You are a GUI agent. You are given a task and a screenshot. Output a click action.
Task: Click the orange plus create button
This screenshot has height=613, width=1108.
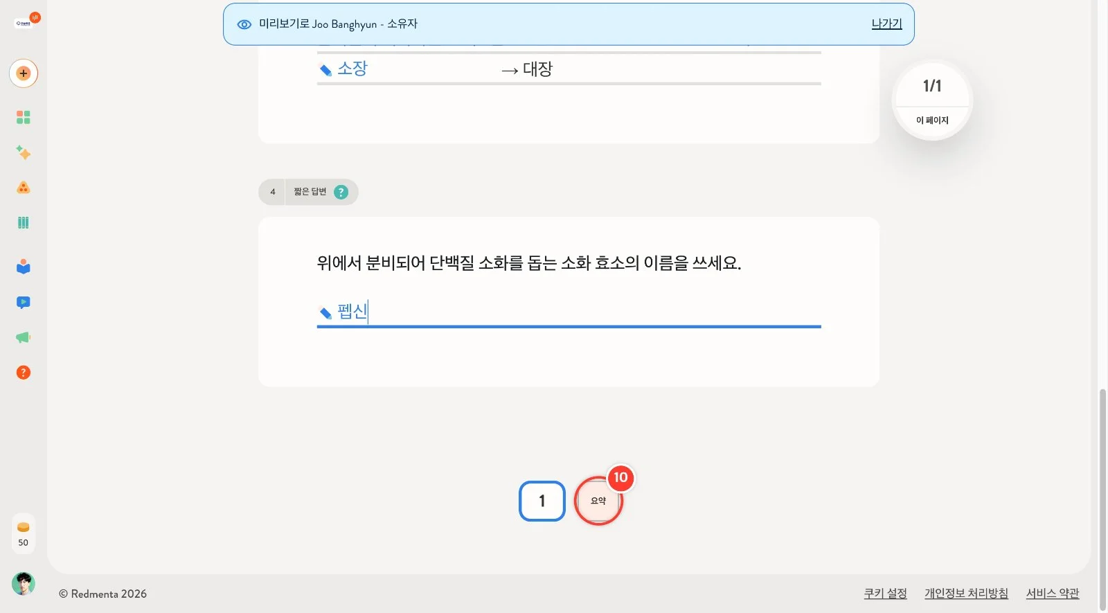(24, 73)
